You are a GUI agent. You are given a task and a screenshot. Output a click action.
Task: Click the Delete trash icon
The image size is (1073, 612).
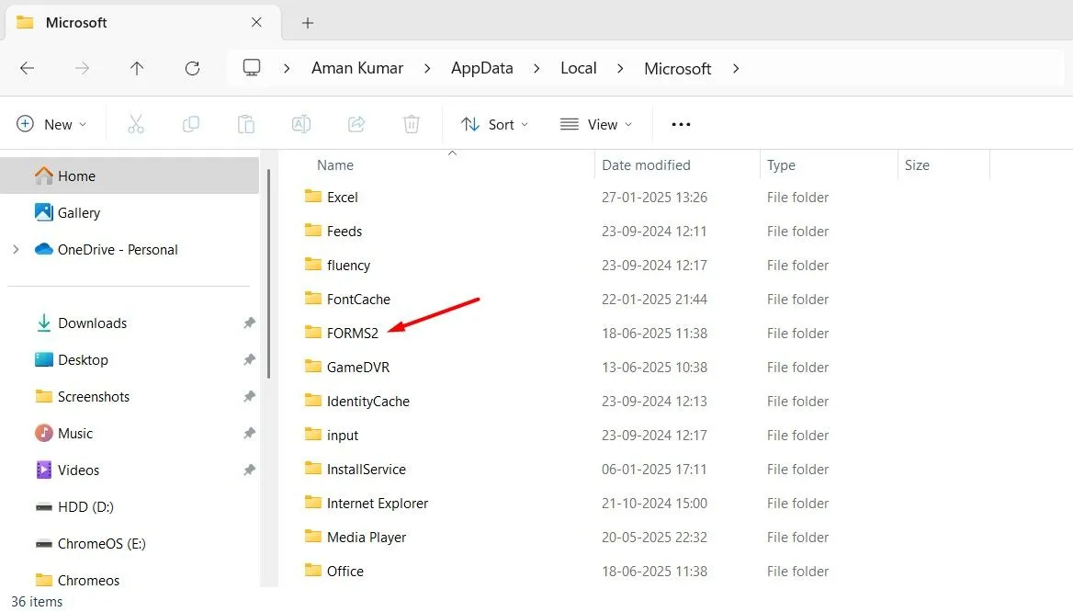(x=412, y=124)
